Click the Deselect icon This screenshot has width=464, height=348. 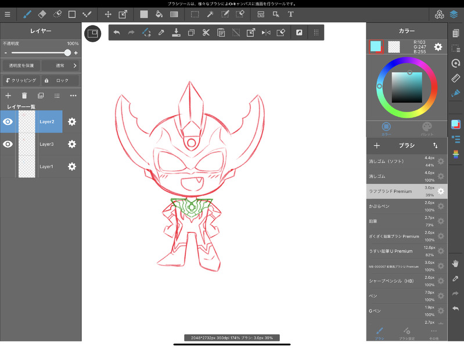point(236,33)
